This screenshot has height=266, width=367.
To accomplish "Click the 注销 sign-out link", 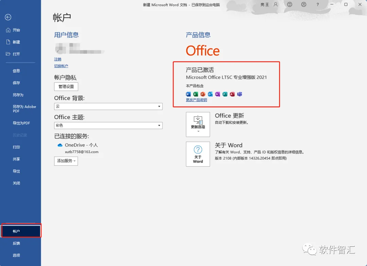I will pos(57,59).
